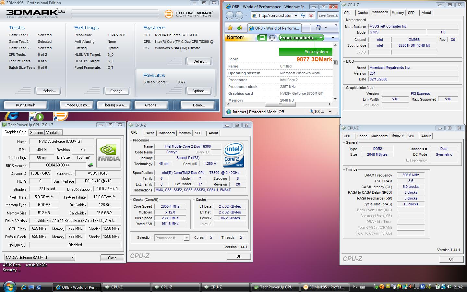Open the recent pages dropdown arrow
This screenshot has width=467, height=292.
coord(246,15)
